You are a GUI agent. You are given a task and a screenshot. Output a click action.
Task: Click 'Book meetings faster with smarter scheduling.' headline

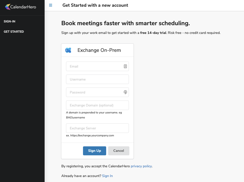[x=126, y=23]
